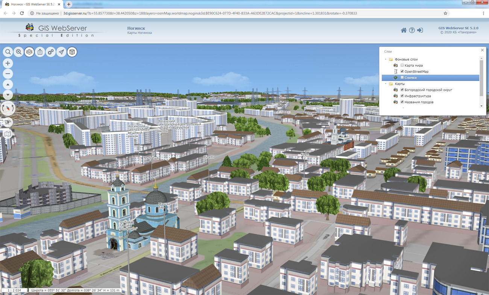This screenshot has width=489, height=295.
Task: Select the Богородский городской округ layer item
Action: point(428,90)
